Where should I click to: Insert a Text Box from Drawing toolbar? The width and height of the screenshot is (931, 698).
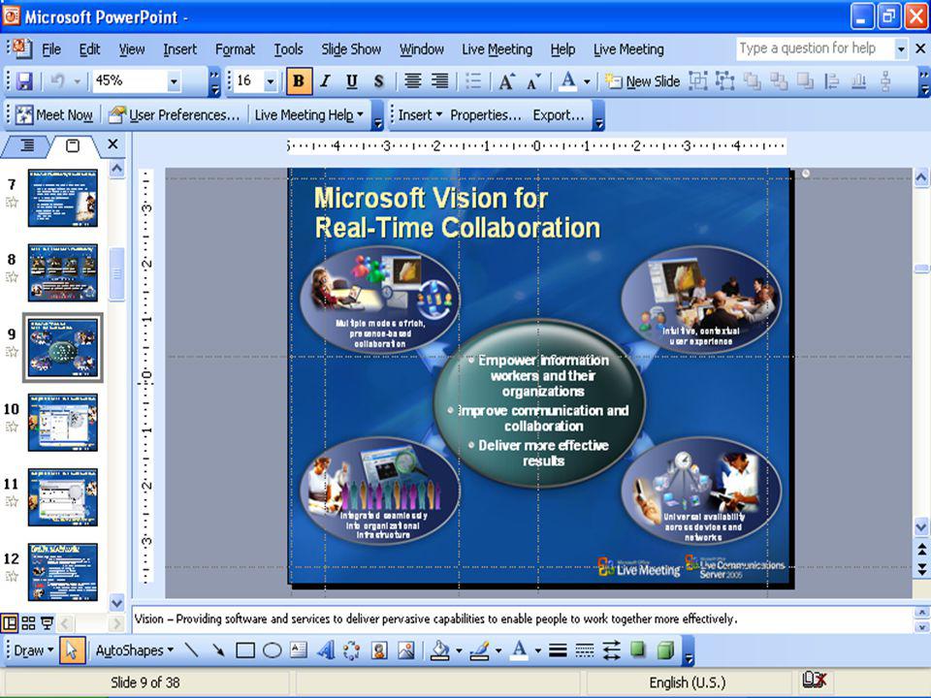coord(299,650)
